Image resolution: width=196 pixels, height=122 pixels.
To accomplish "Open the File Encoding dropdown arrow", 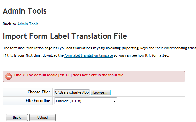I will coord(114,101).
